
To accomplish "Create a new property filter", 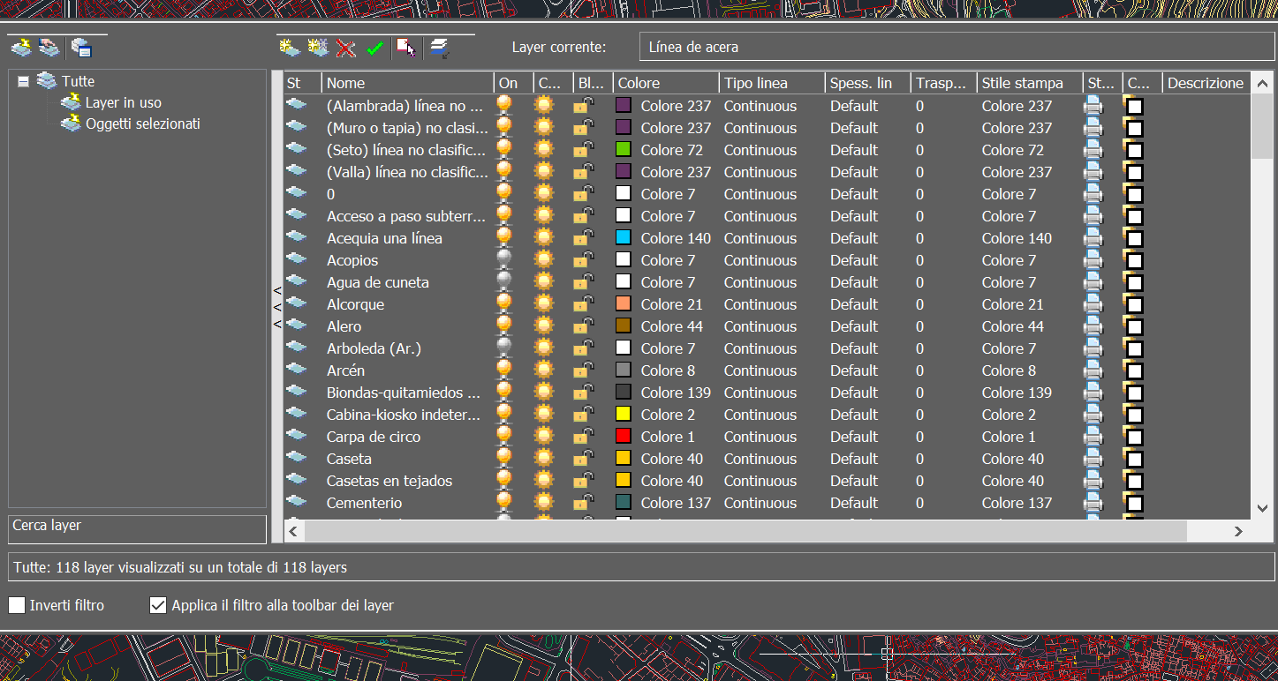I will point(22,47).
